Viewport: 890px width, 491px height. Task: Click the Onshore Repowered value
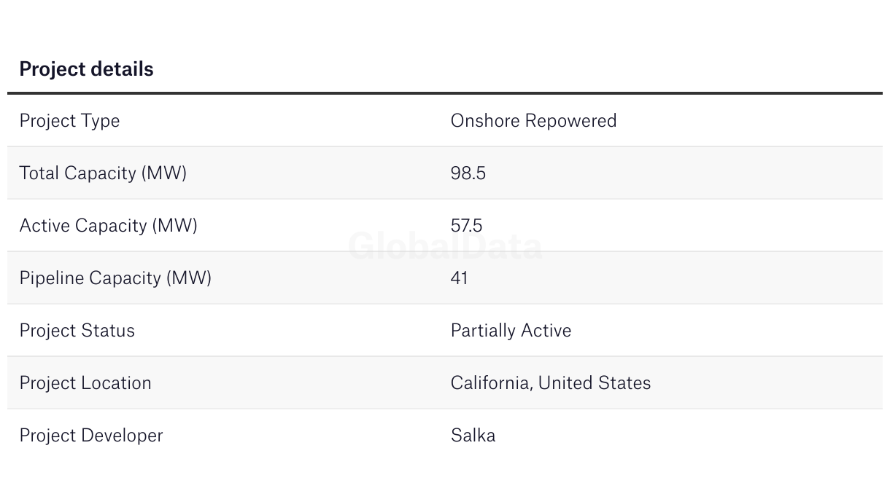533,120
